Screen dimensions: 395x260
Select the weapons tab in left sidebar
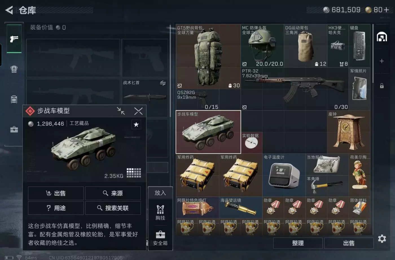[x=14, y=38]
